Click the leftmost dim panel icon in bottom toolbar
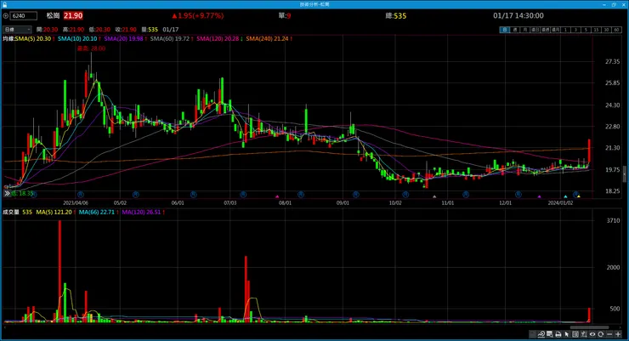Screen dimensions: 629x341 click(x=533, y=334)
